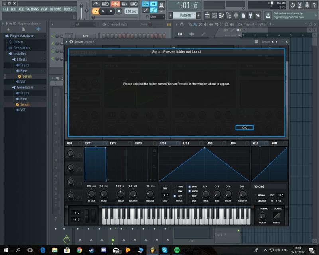Image resolution: width=319 pixels, height=255 pixels.
Task: Switch to the LFO 3 tab
Action: (209, 143)
